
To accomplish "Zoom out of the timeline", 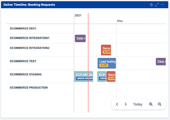I will pos(159,104).
